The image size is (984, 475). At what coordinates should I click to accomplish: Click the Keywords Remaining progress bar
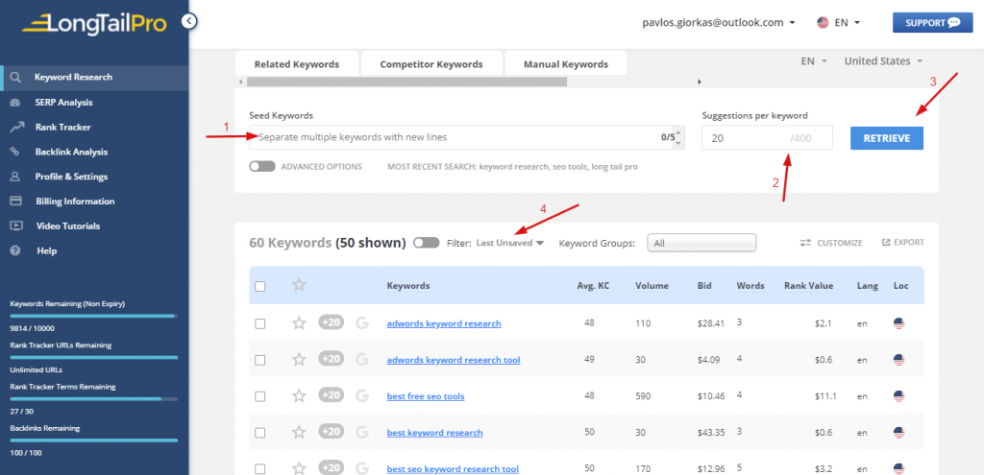pos(93,316)
